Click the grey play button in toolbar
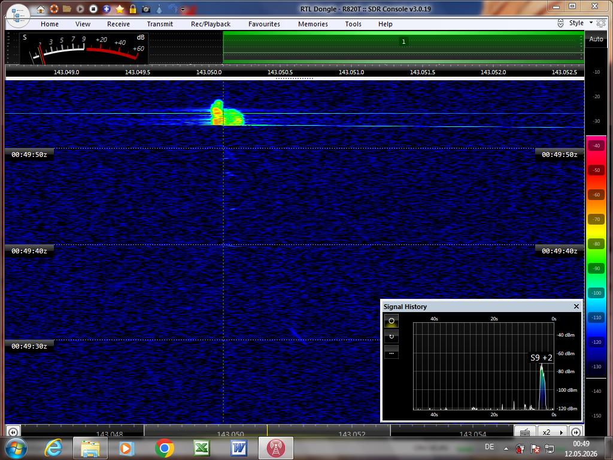This screenshot has height=460, width=613. (x=80, y=8)
